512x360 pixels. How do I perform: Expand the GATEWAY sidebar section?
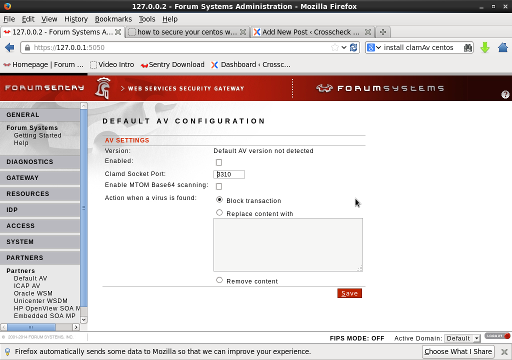coord(40,177)
